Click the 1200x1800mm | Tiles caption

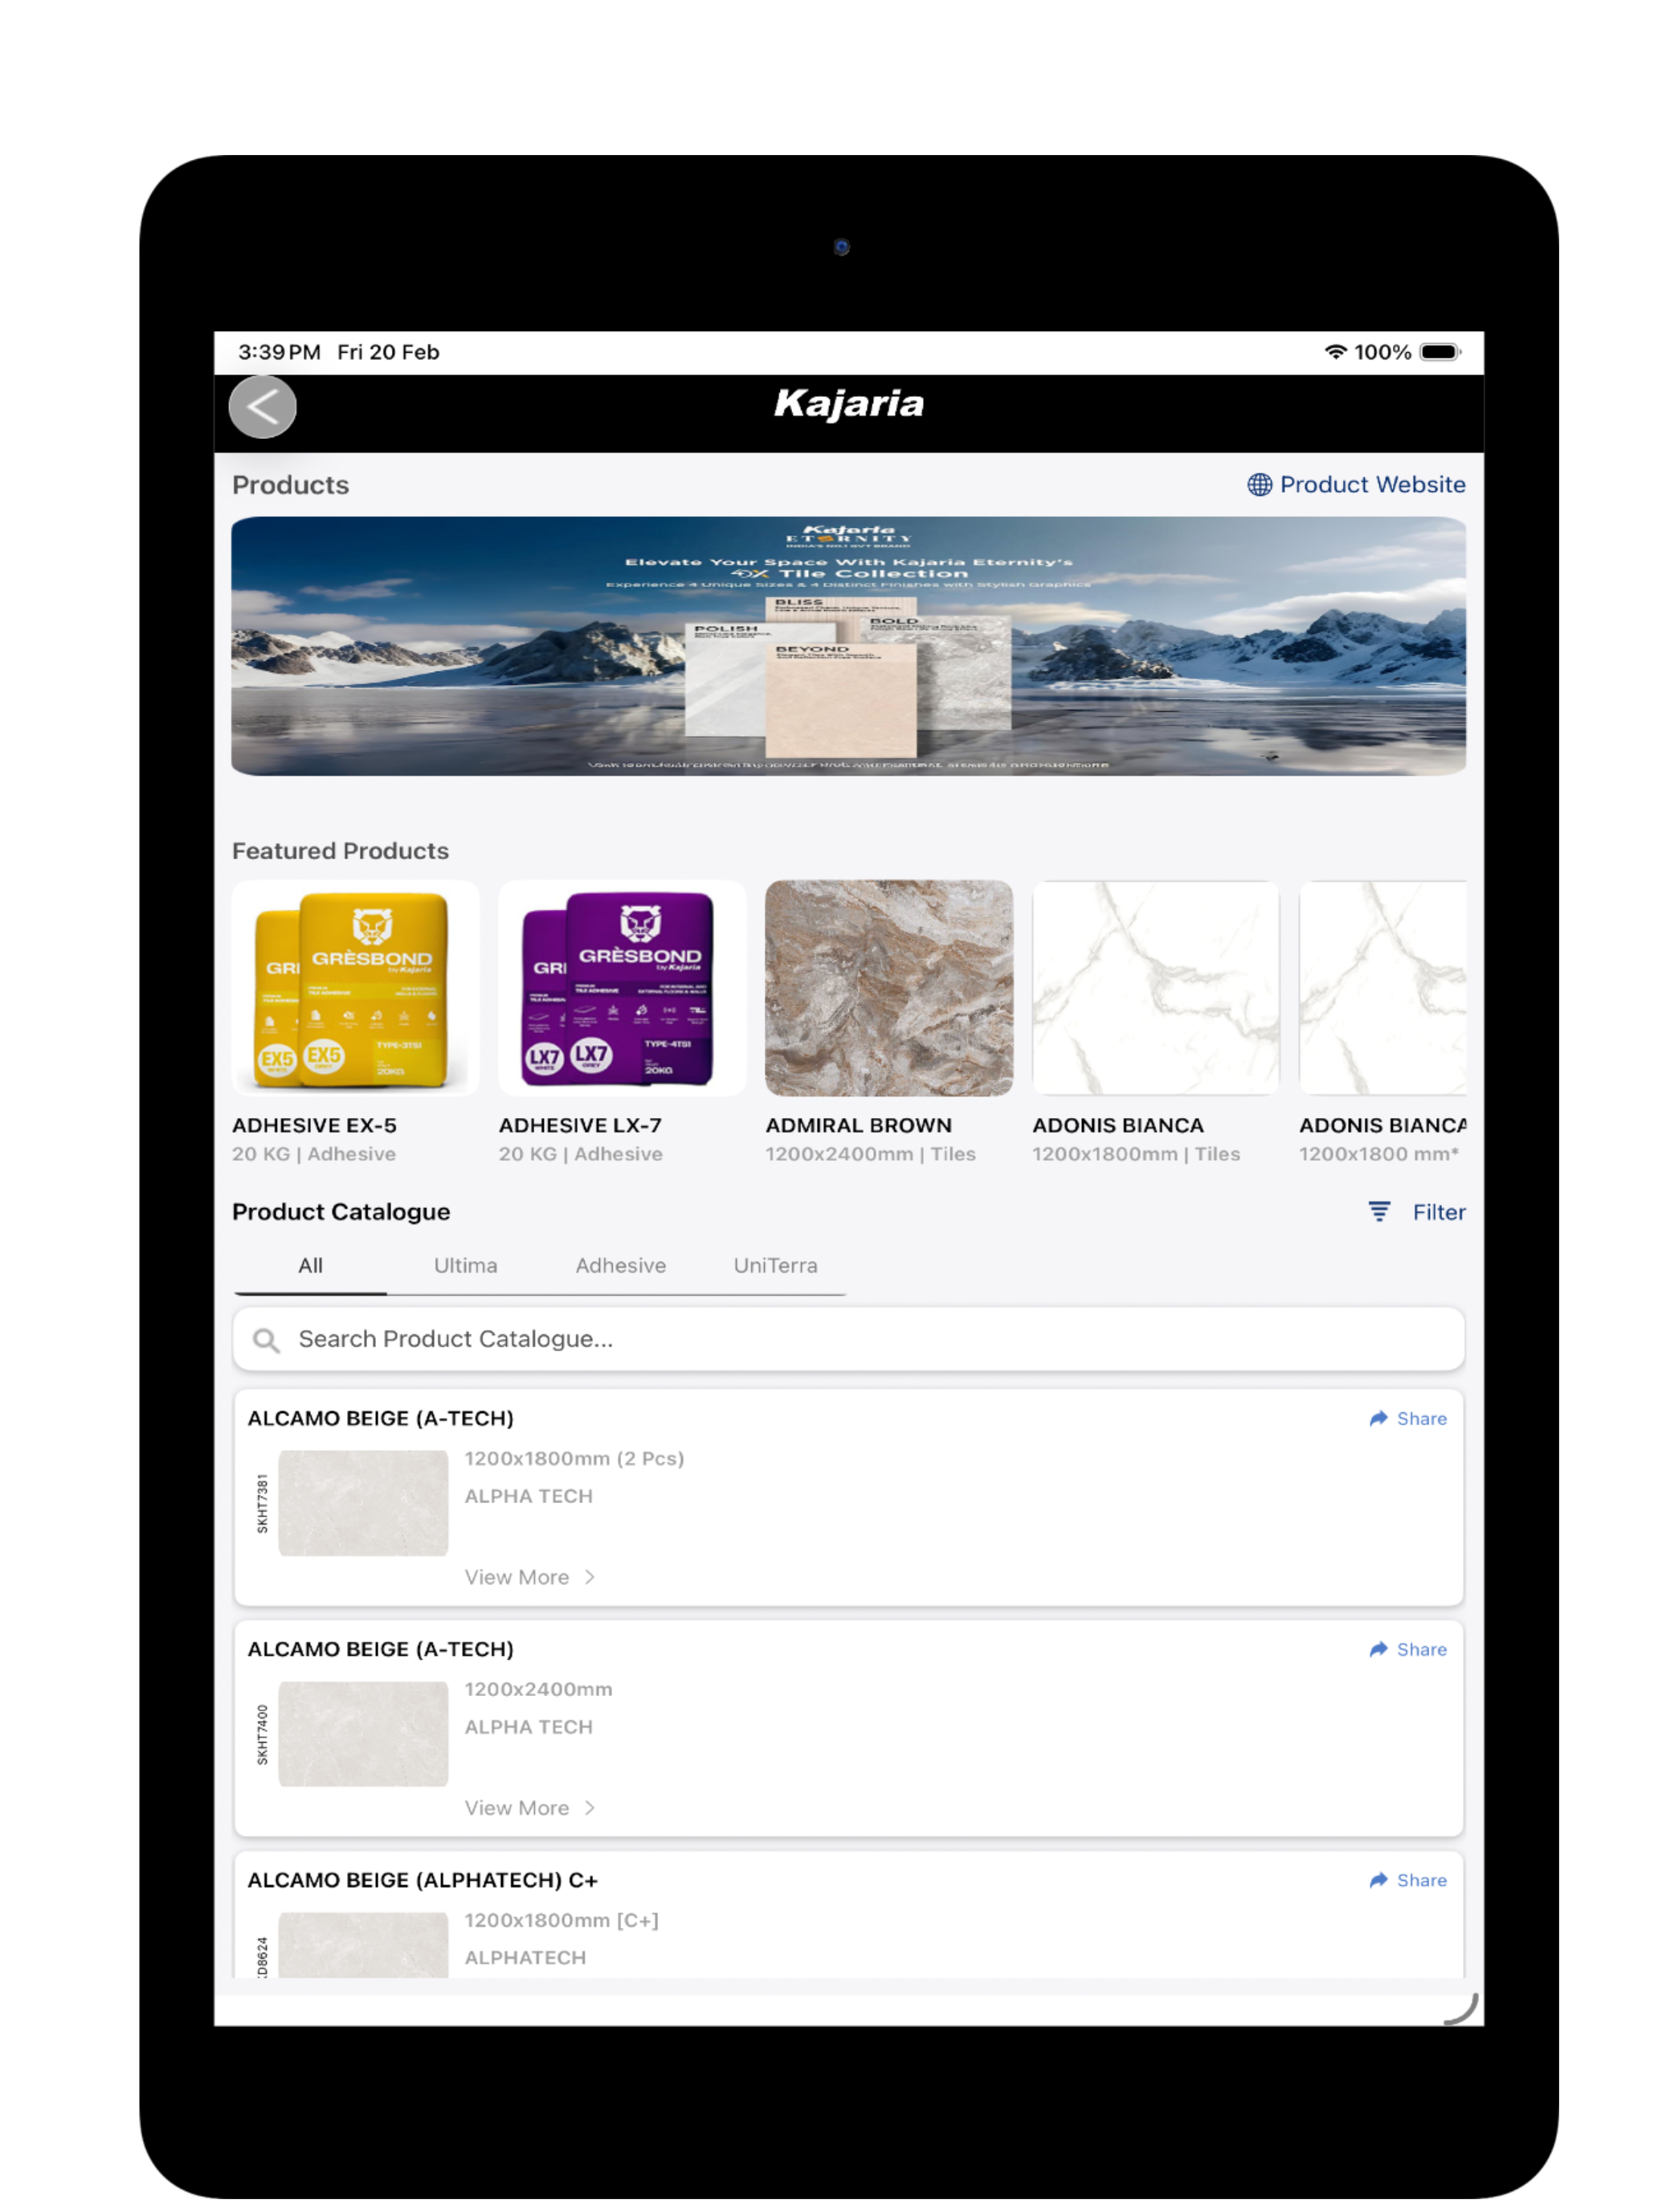tap(1137, 1154)
